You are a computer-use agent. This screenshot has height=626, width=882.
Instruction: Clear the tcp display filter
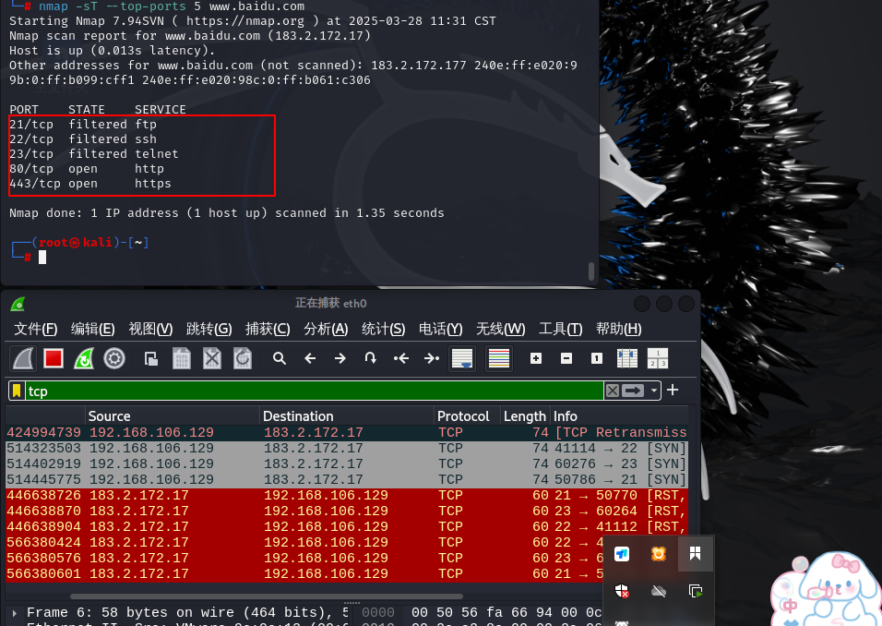(x=613, y=391)
